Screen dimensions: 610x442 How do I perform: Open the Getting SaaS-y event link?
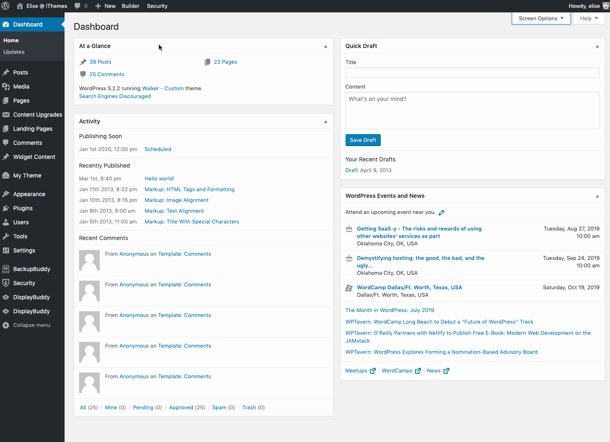pos(419,233)
